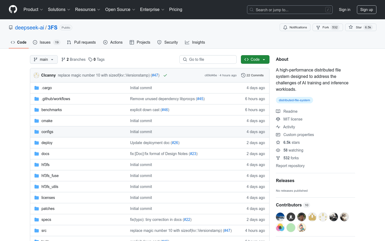Open the specs folder name
This screenshot has width=385, height=241.
click(46, 220)
